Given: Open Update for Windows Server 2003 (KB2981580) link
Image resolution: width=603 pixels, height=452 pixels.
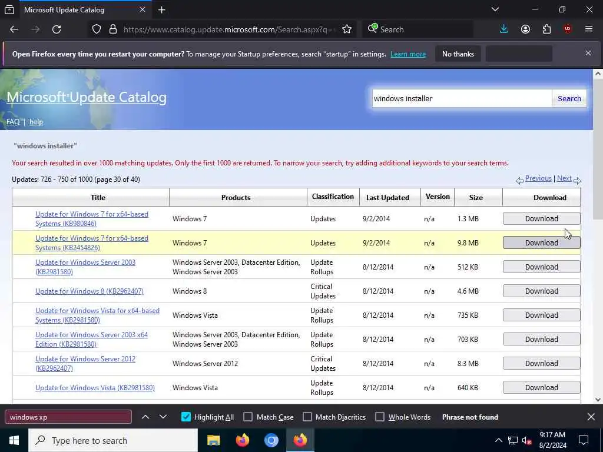Looking at the screenshot, I should click(x=85, y=267).
